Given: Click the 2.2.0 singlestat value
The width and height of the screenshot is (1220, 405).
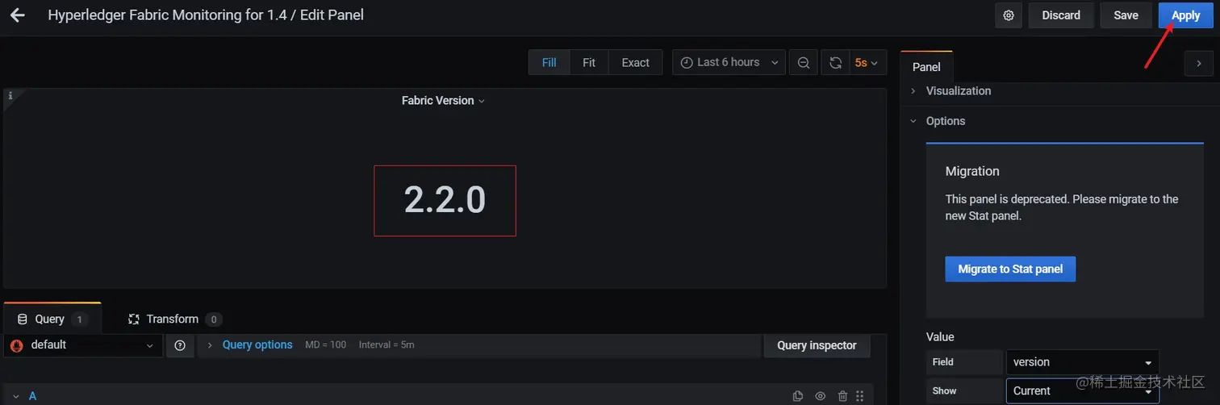Looking at the screenshot, I should 445,200.
